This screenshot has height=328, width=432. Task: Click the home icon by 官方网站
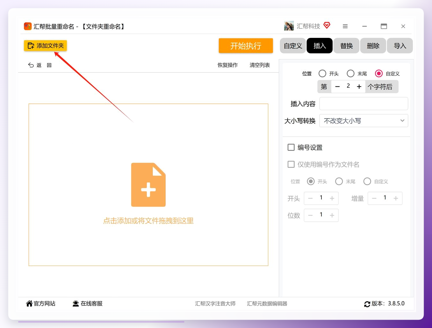pyautogui.click(x=29, y=303)
